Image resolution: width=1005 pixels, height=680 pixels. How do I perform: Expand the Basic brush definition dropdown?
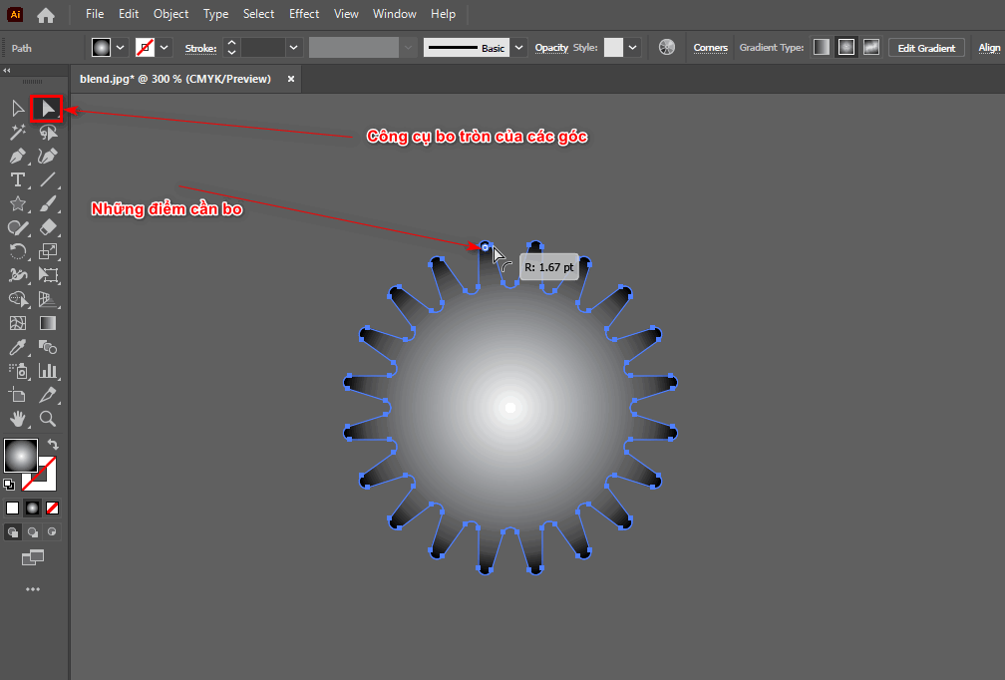519,48
